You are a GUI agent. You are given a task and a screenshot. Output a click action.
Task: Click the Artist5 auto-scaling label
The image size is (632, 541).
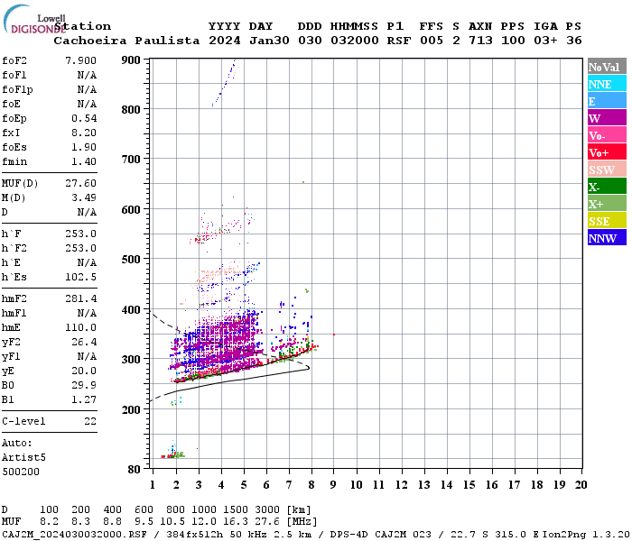23,458
